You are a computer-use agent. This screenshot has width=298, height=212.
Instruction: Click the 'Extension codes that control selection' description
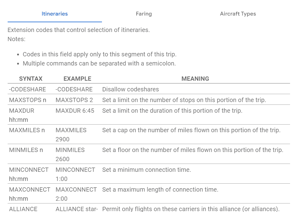78,30
